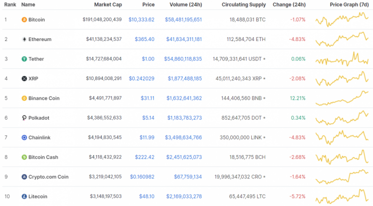Click the Chainlink coin icon
This screenshot has width=373, height=206.
coord(24,137)
